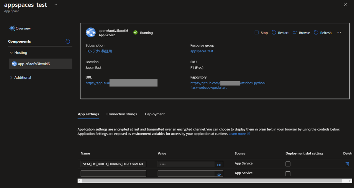Click the external link icon after Learn more

click(248, 134)
